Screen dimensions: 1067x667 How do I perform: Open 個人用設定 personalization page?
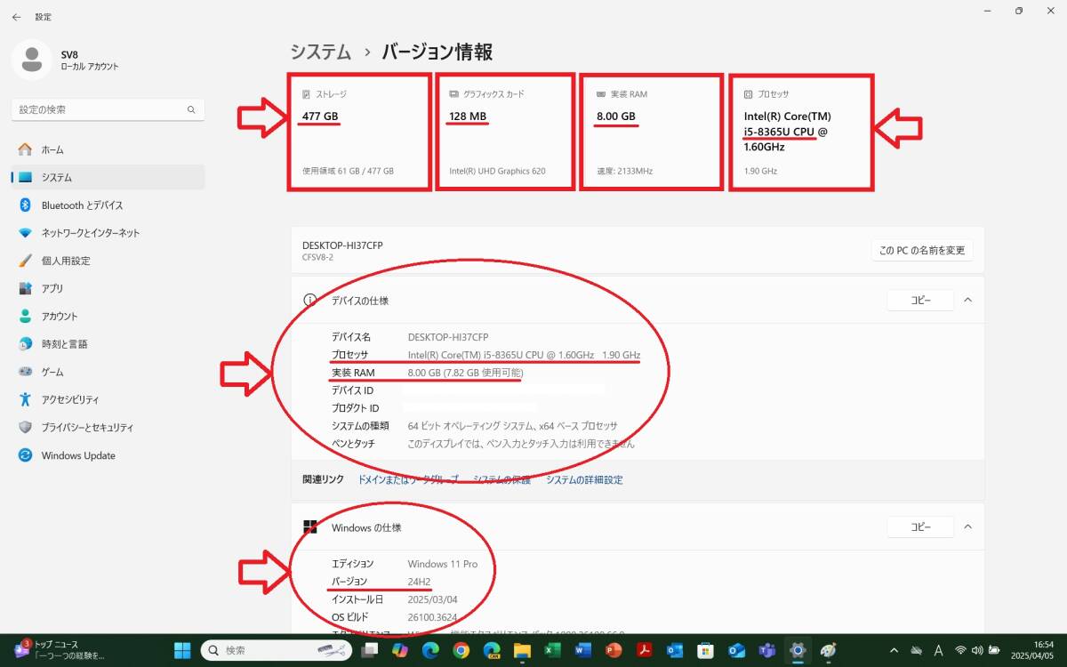point(66,261)
